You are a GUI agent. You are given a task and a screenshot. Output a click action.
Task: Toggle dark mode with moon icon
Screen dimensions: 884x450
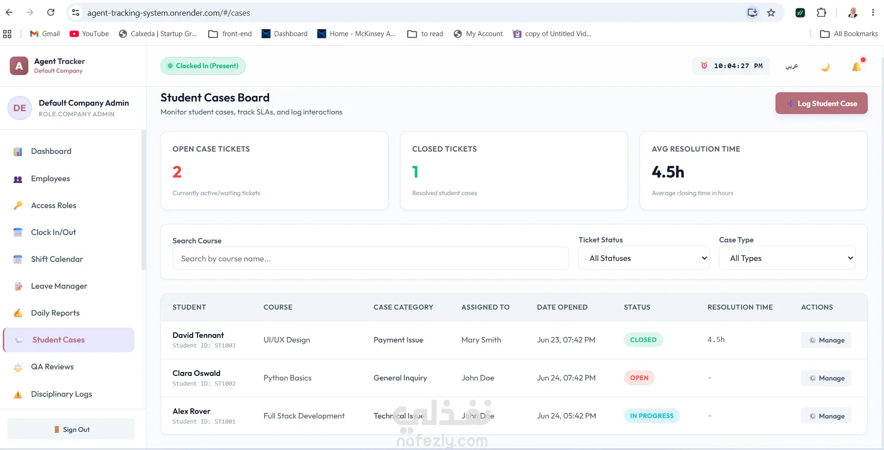tap(826, 67)
